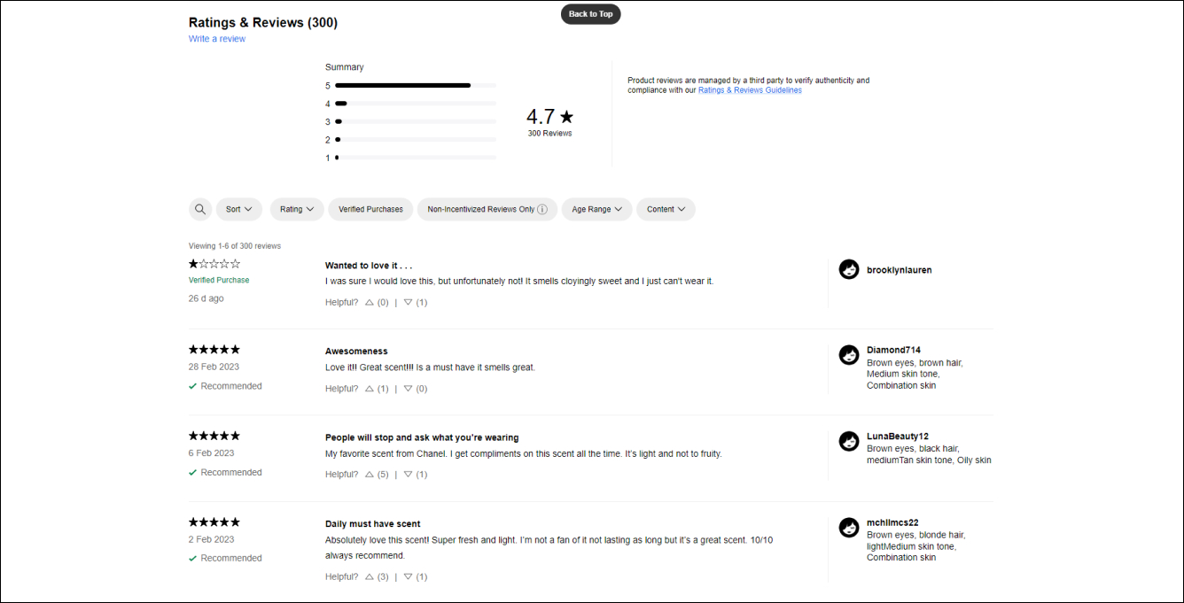Click the magnifying glass search reviews icon

200,209
